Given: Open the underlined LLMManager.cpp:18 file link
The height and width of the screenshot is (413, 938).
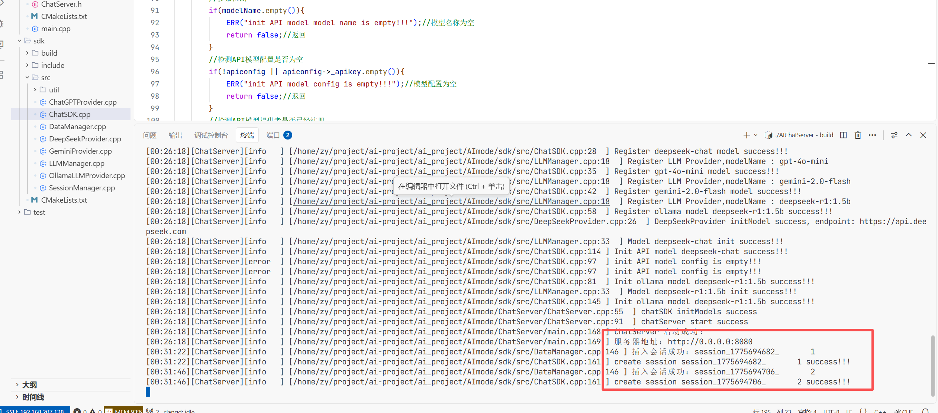Looking at the screenshot, I should click(x=451, y=201).
